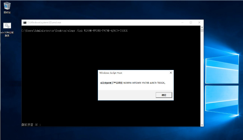This screenshot has height=140, width=243.
Task: Close the Windows Script Host dialog with X
Action: coord(171,73)
